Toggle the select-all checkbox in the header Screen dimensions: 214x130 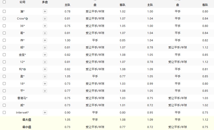pos(4,2)
